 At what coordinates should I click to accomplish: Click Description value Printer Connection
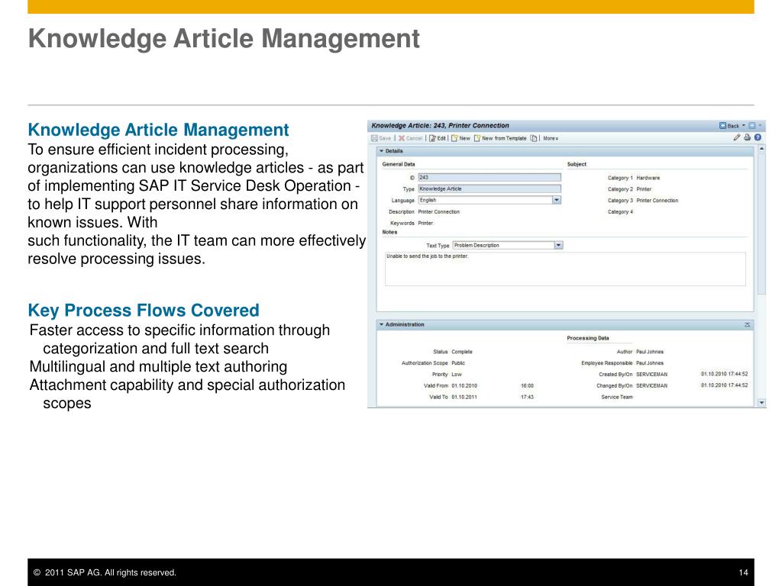point(439,212)
